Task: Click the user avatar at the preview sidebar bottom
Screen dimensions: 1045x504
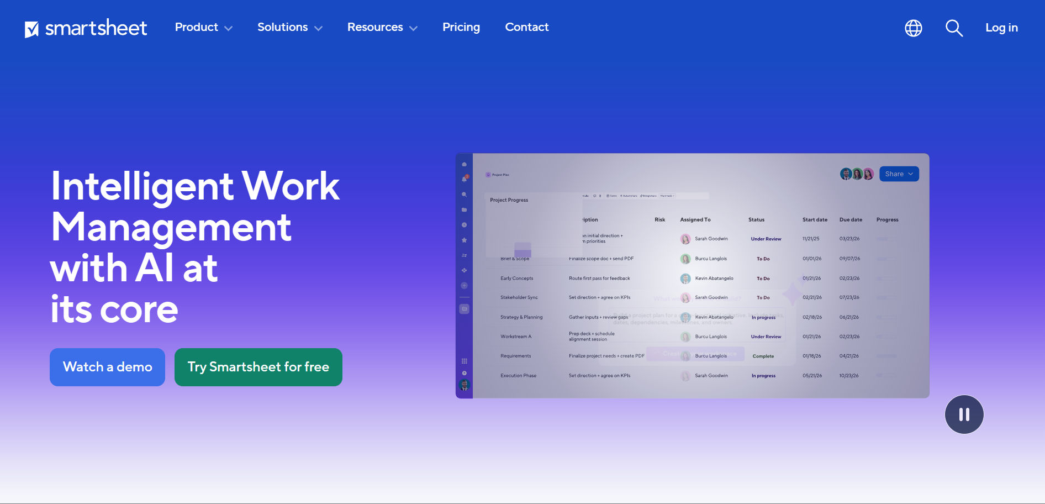Action: pos(464,385)
